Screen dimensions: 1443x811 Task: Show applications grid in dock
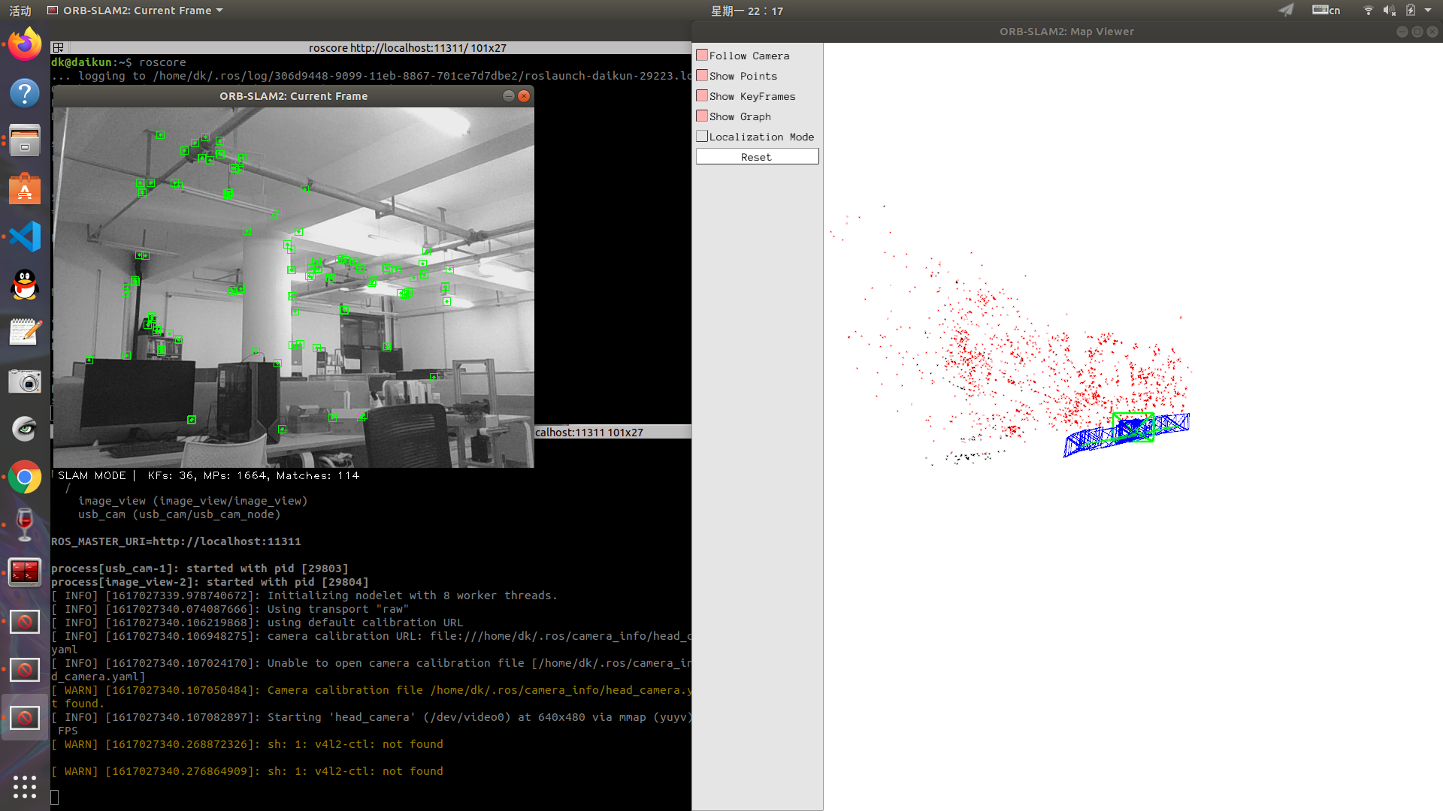click(x=25, y=786)
